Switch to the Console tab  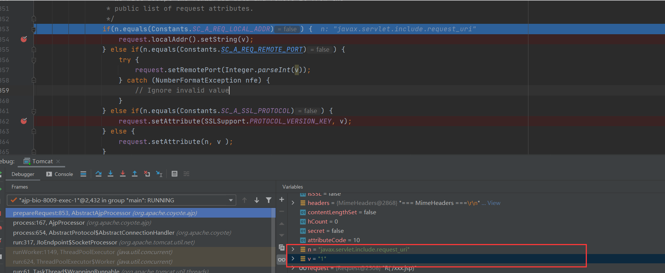tap(60, 174)
